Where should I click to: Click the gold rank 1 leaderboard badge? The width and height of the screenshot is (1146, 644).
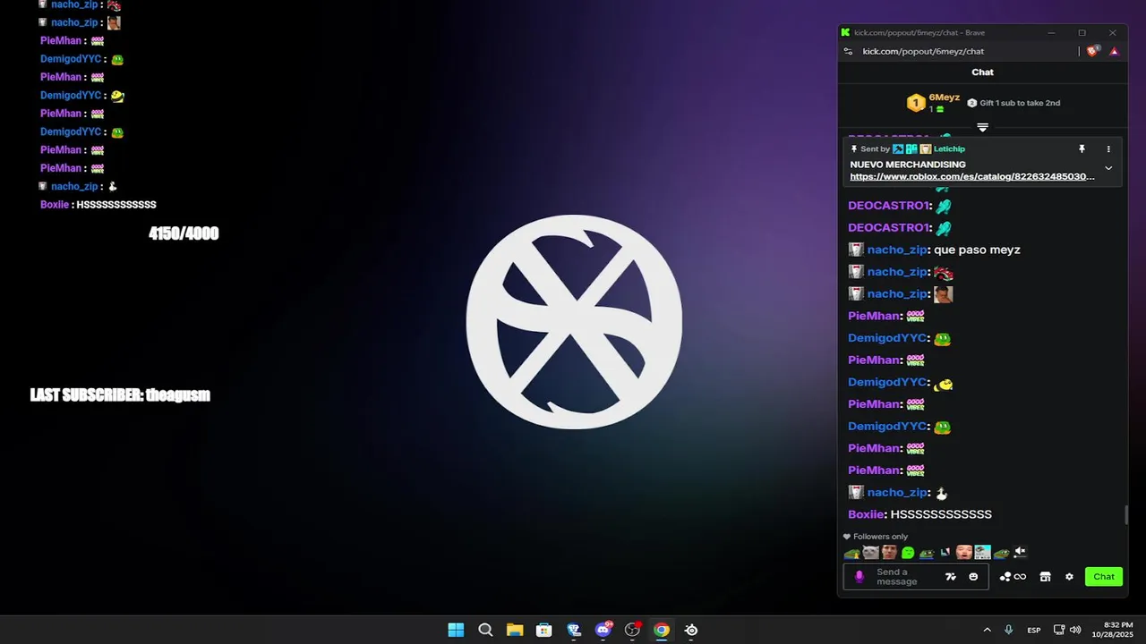(x=915, y=103)
